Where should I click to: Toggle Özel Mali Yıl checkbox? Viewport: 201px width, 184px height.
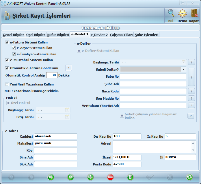[x=8, y=103]
